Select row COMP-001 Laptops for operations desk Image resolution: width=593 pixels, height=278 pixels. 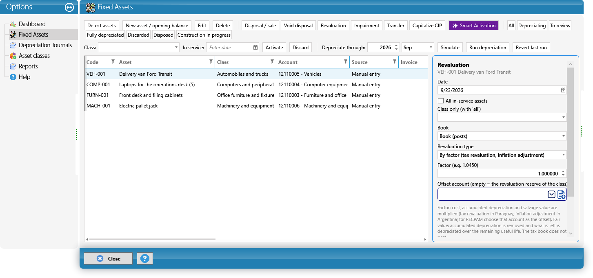pyautogui.click(x=256, y=85)
